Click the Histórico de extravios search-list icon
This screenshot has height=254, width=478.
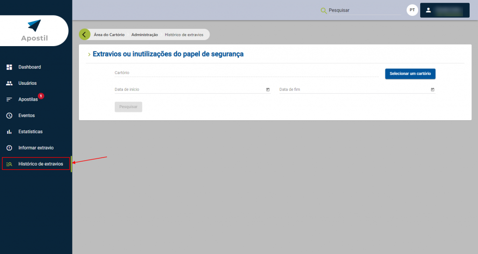(9, 164)
